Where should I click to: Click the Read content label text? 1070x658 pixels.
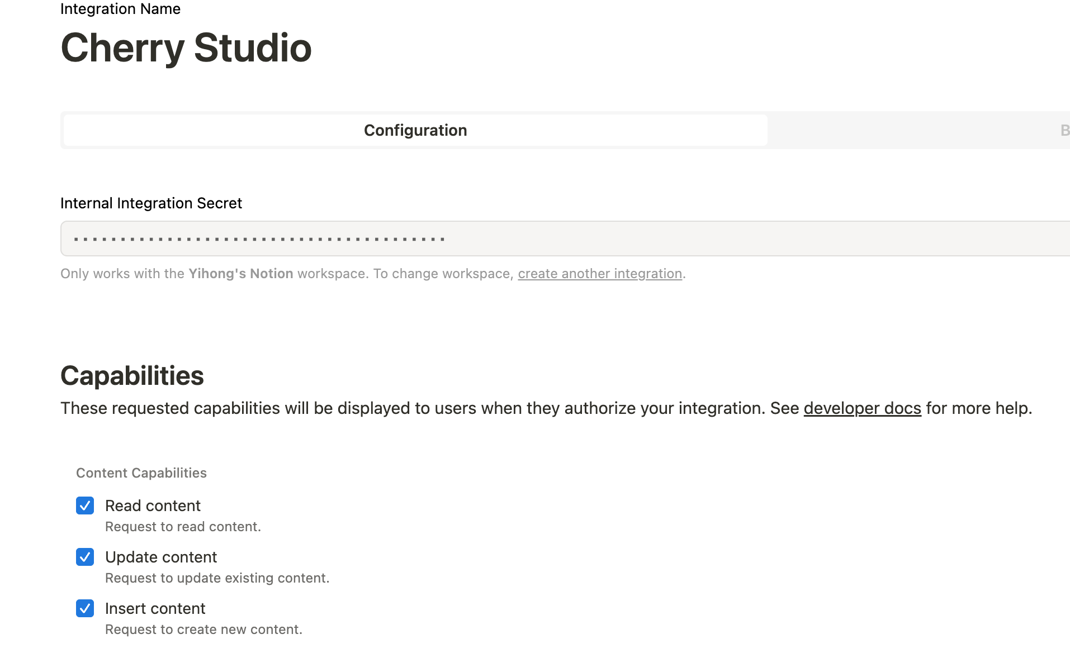(x=153, y=506)
